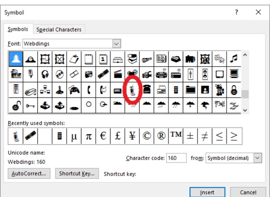
Task: Pick recently used yen sign
Action: pyautogui.click(x=132, y=136)
